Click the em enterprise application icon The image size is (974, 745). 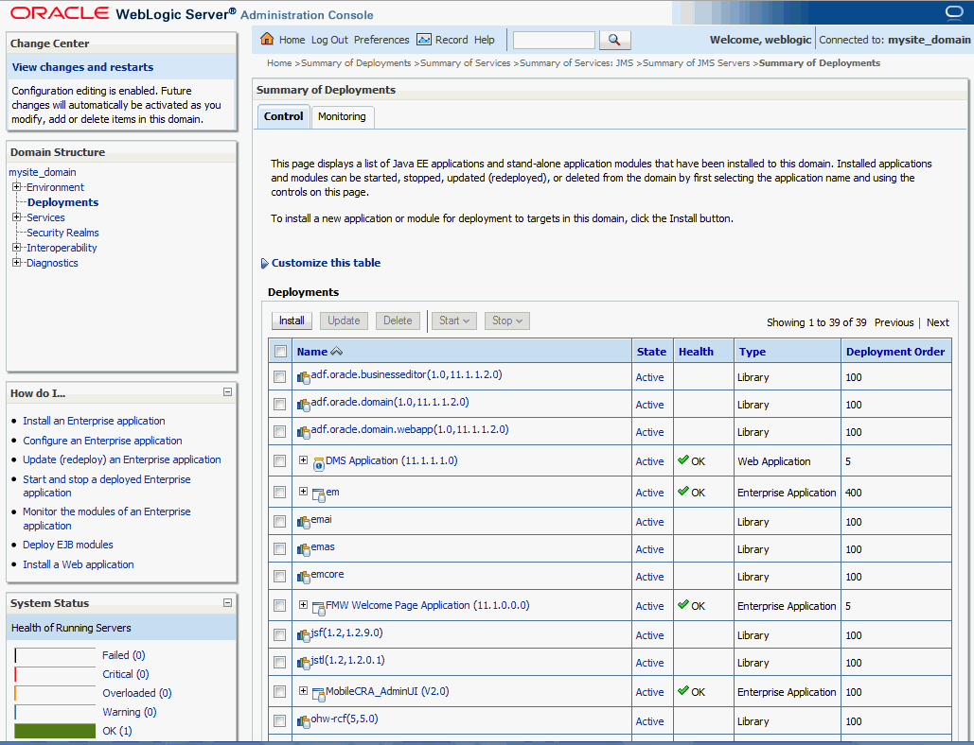click(318, 494)
